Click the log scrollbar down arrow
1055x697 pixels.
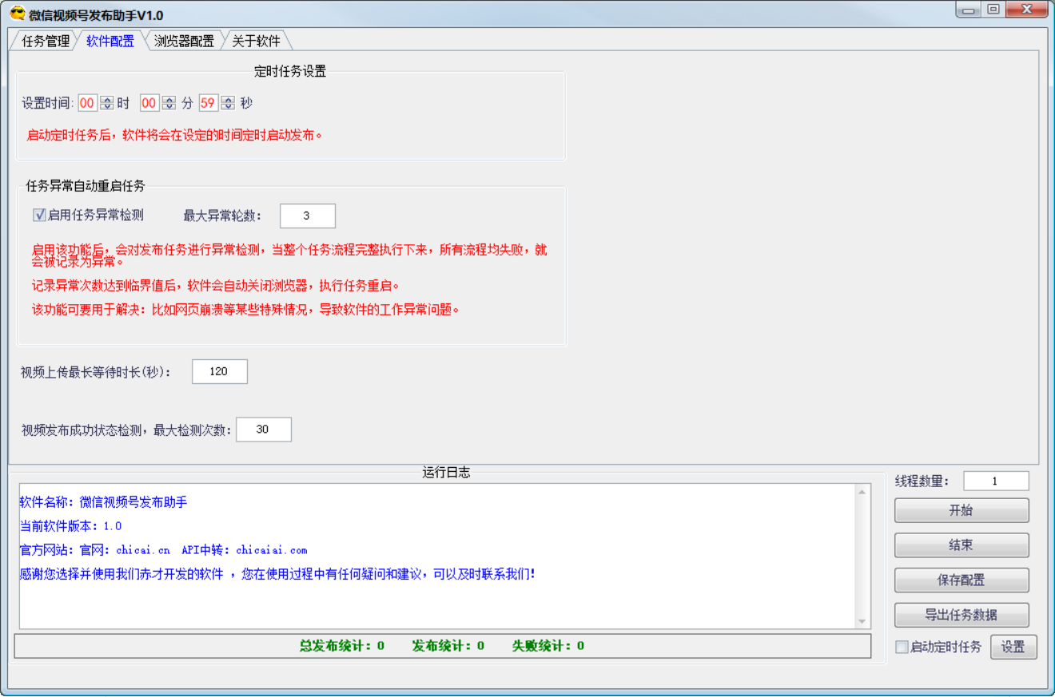862,621
